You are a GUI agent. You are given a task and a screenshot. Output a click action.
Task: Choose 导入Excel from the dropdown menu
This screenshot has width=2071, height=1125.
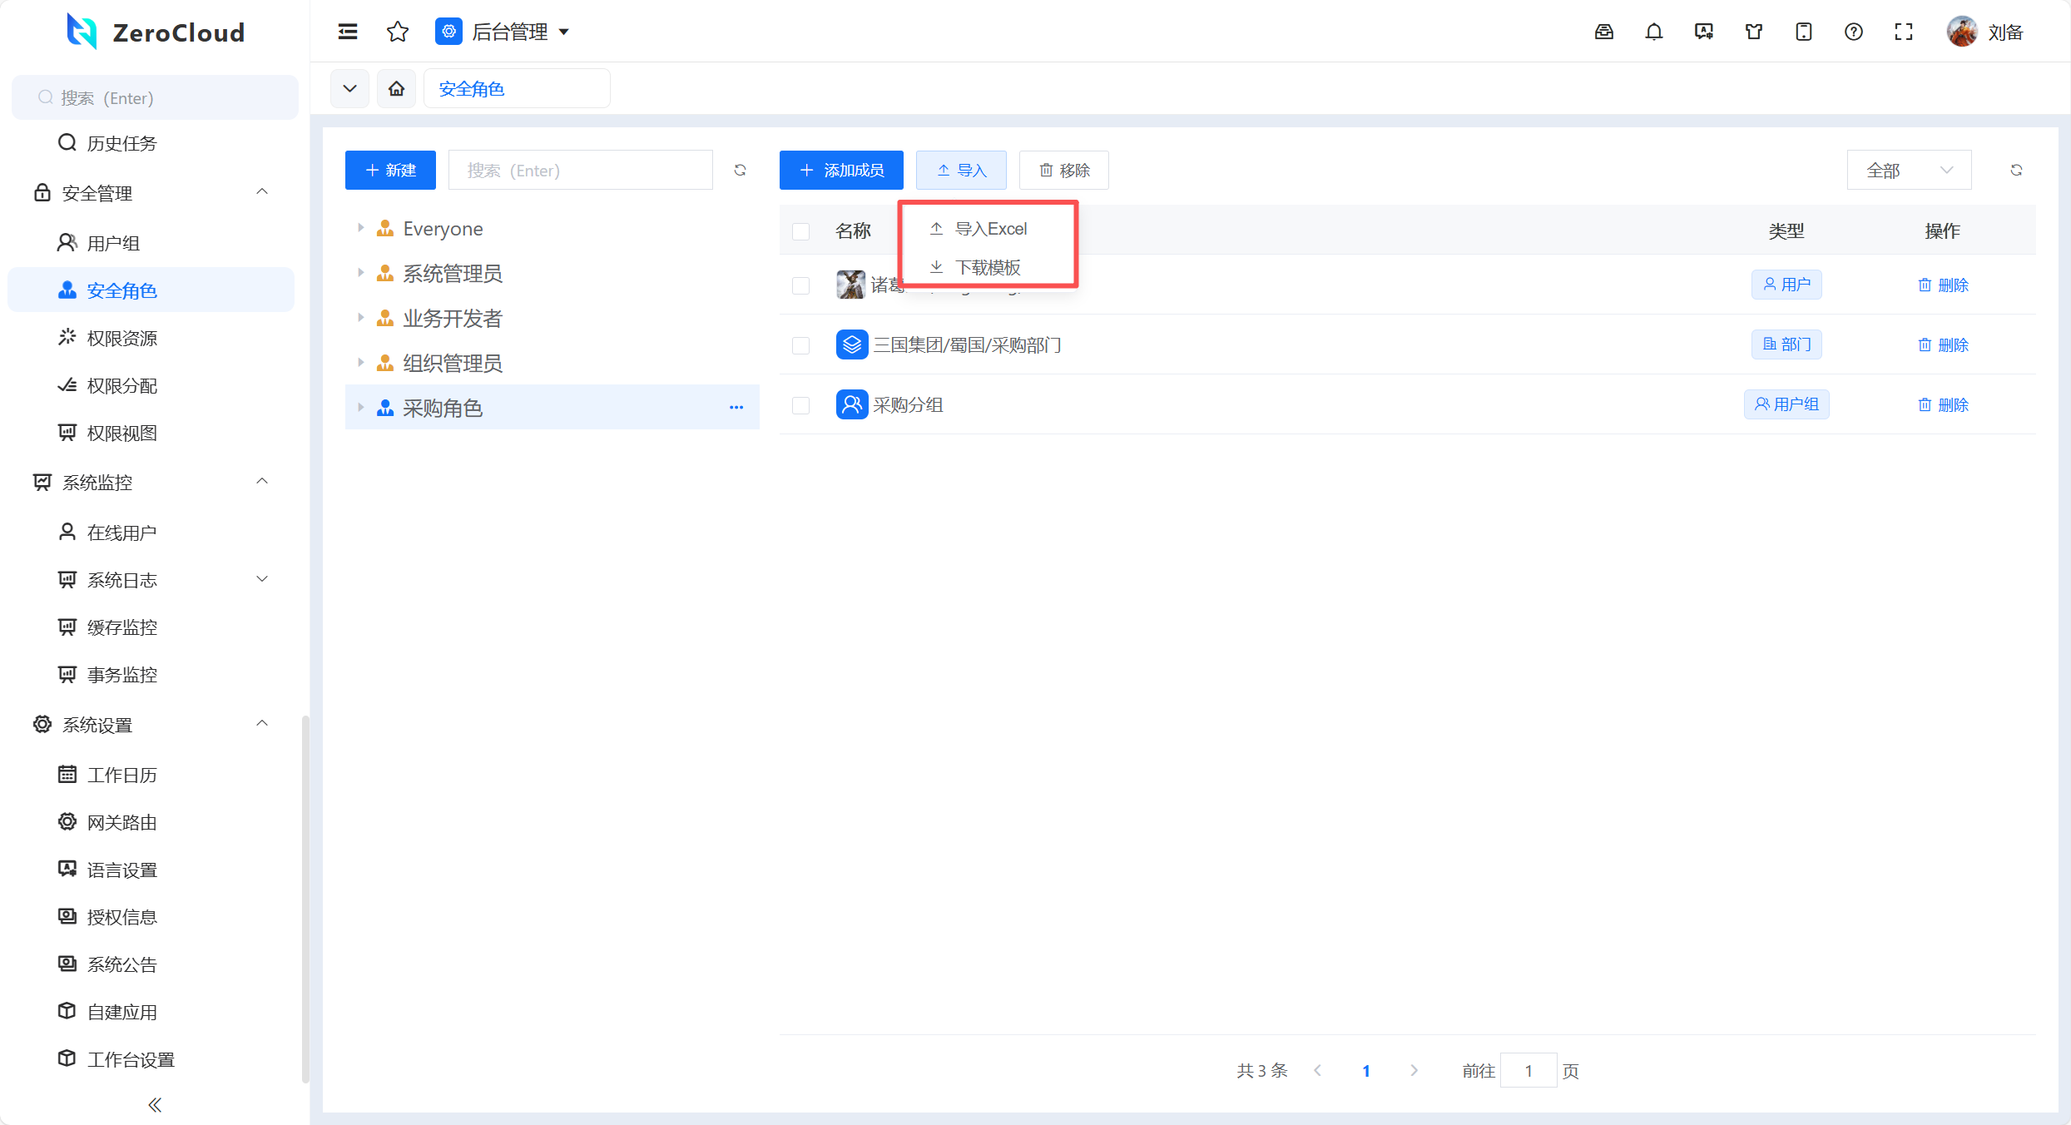point(989,228)
